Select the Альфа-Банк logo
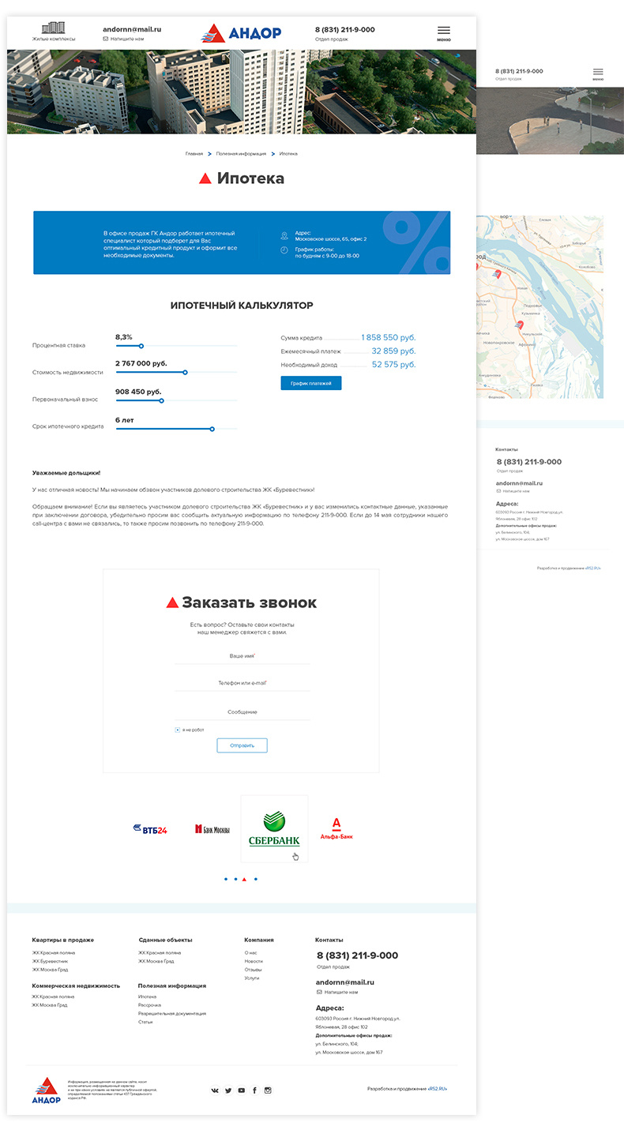 pyautogui.click(x=336, y=828)
